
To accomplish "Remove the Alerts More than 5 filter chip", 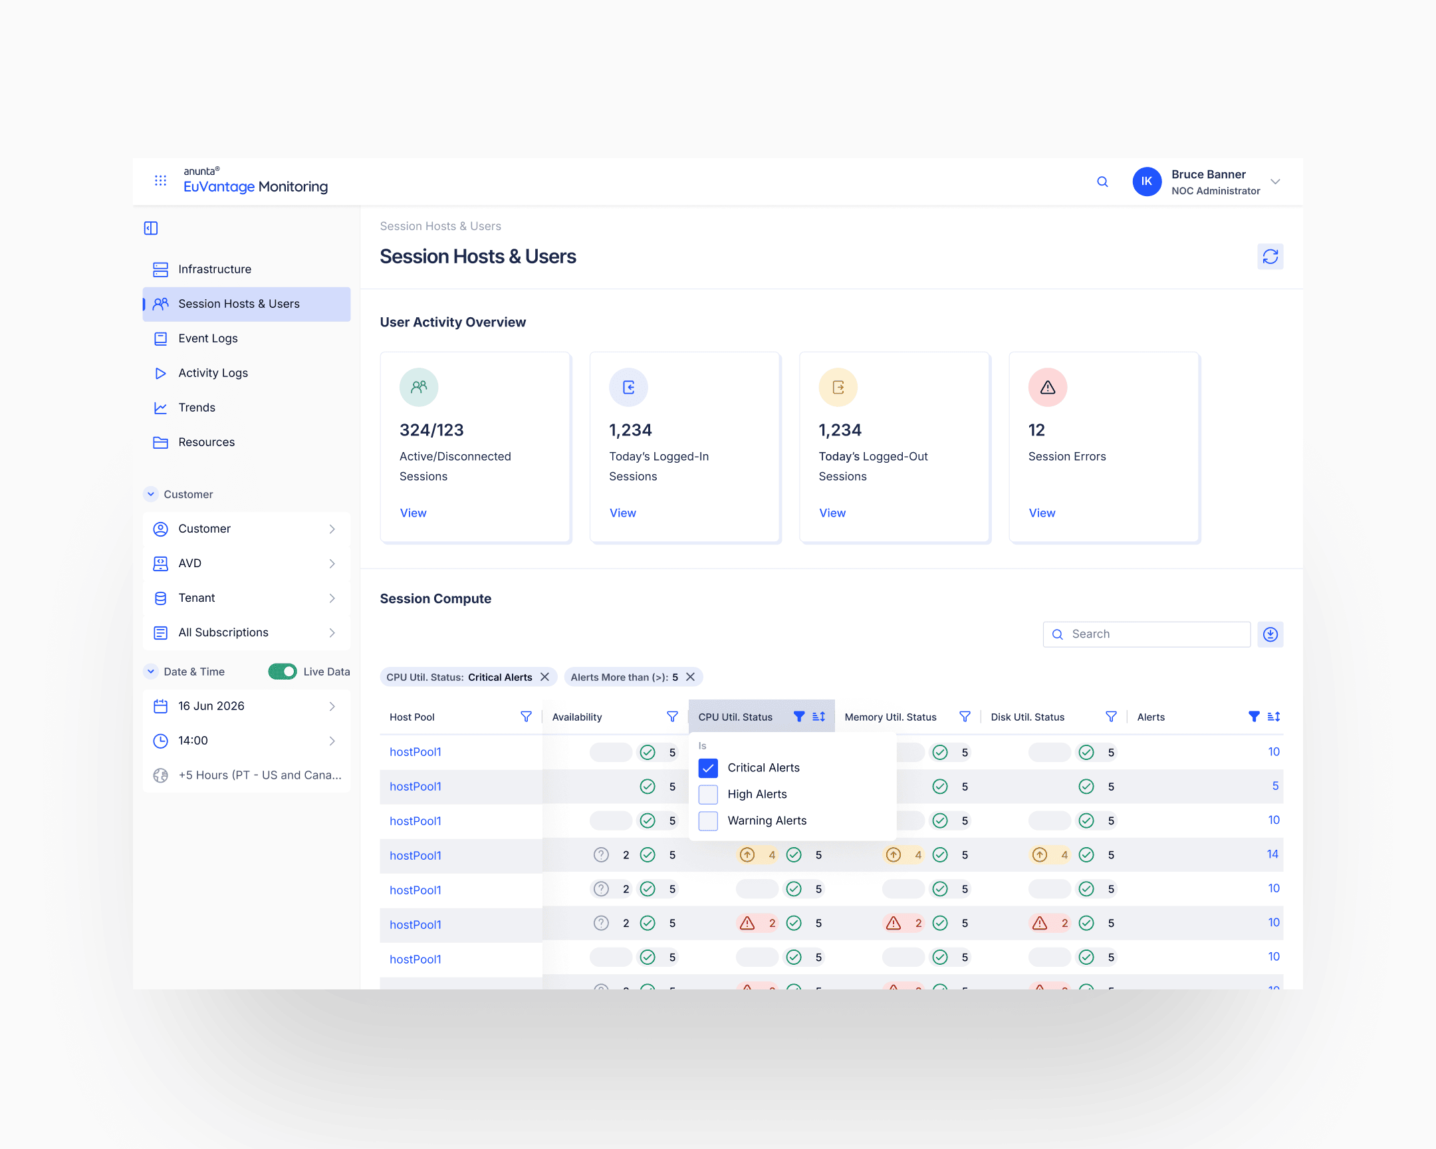I will (x=691, y=677).
